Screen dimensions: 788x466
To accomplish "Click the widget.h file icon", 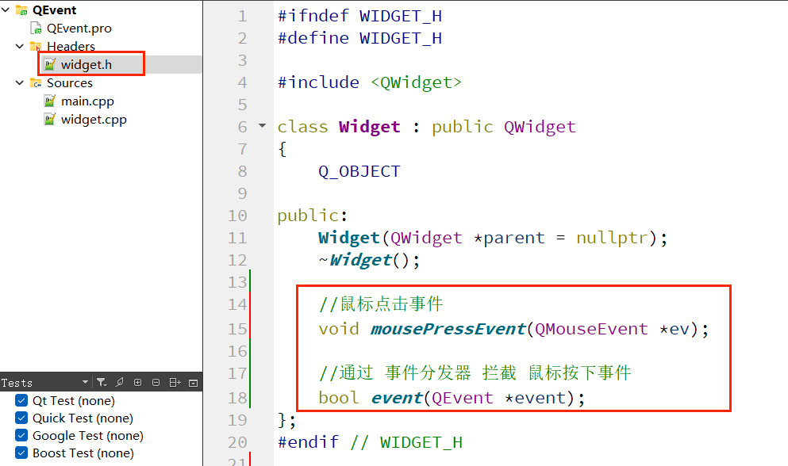I will point(50,64).
